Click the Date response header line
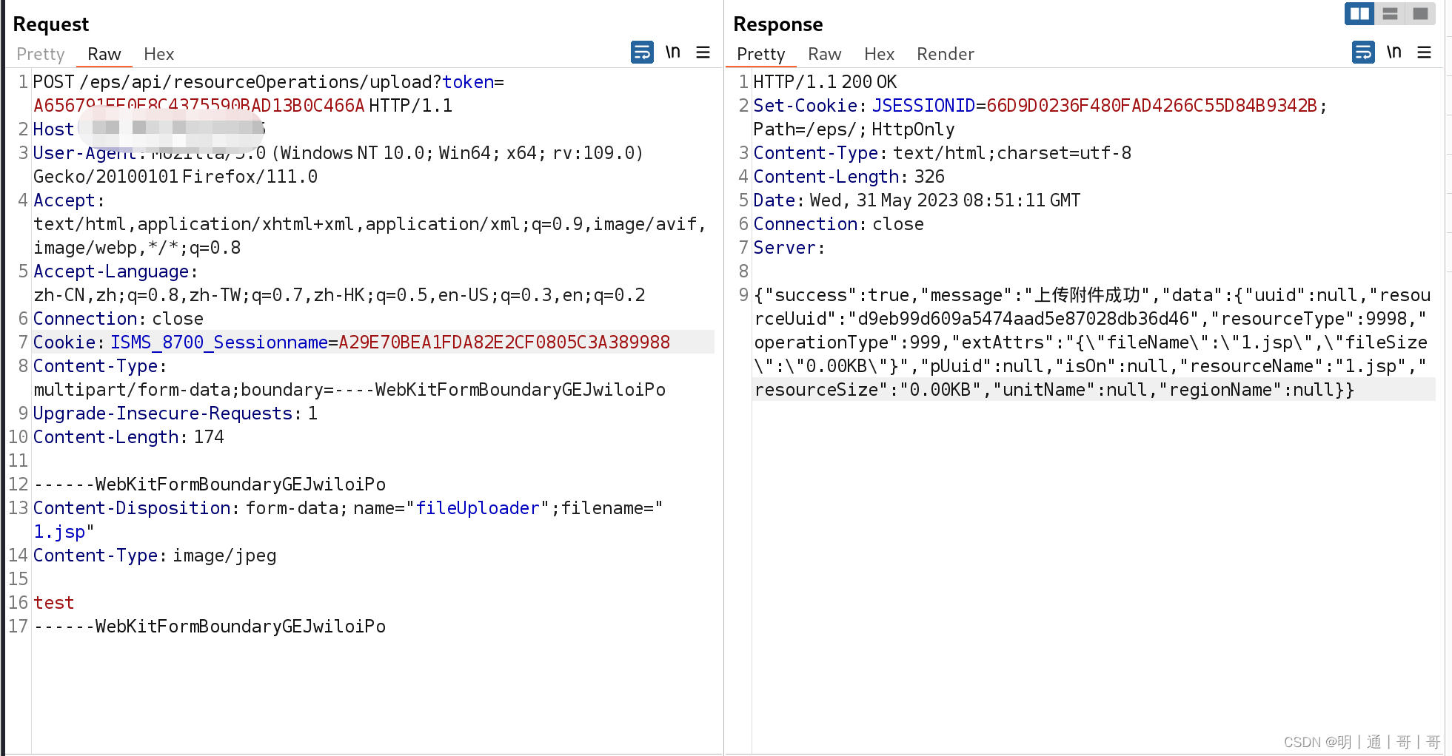1452x756 pixels. 917,200
